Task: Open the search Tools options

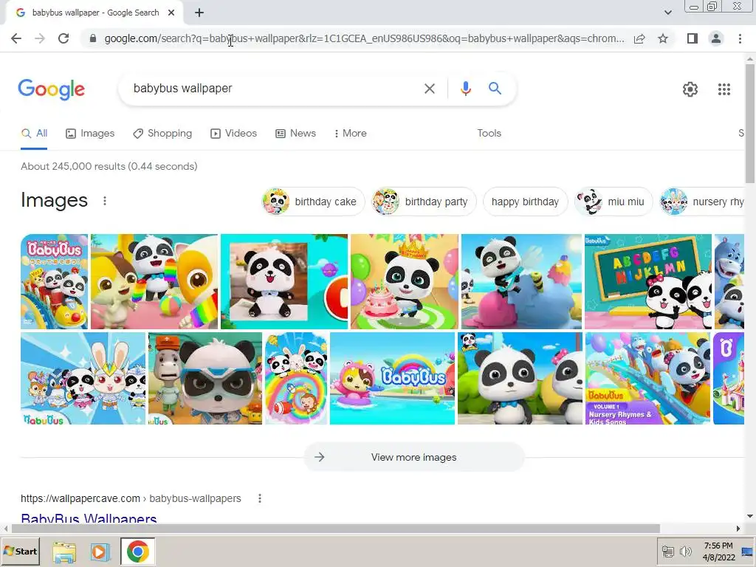Action: [489, 134]
